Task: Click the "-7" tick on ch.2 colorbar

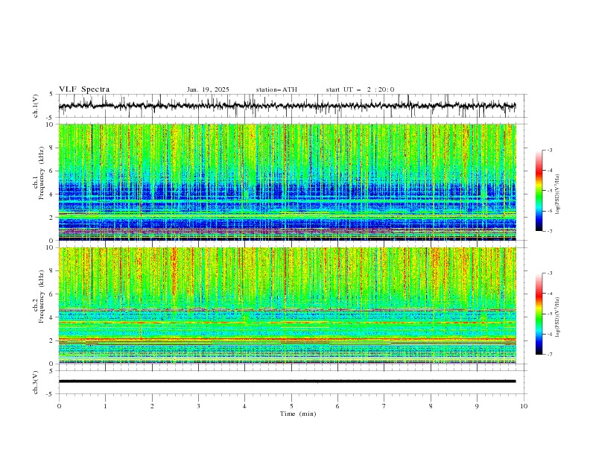Action: point(549,355)
